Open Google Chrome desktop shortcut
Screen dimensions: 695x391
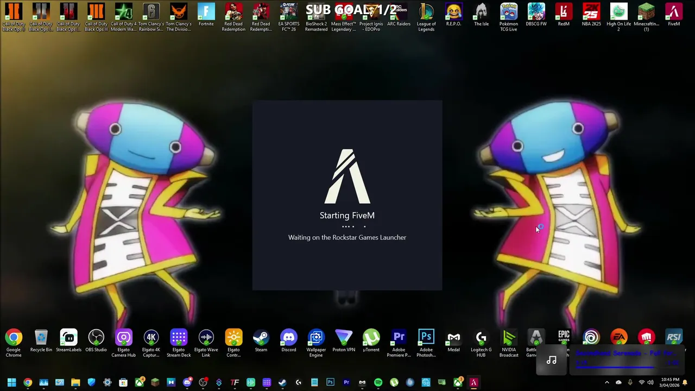pyautogui.click(x=14, y=343)
